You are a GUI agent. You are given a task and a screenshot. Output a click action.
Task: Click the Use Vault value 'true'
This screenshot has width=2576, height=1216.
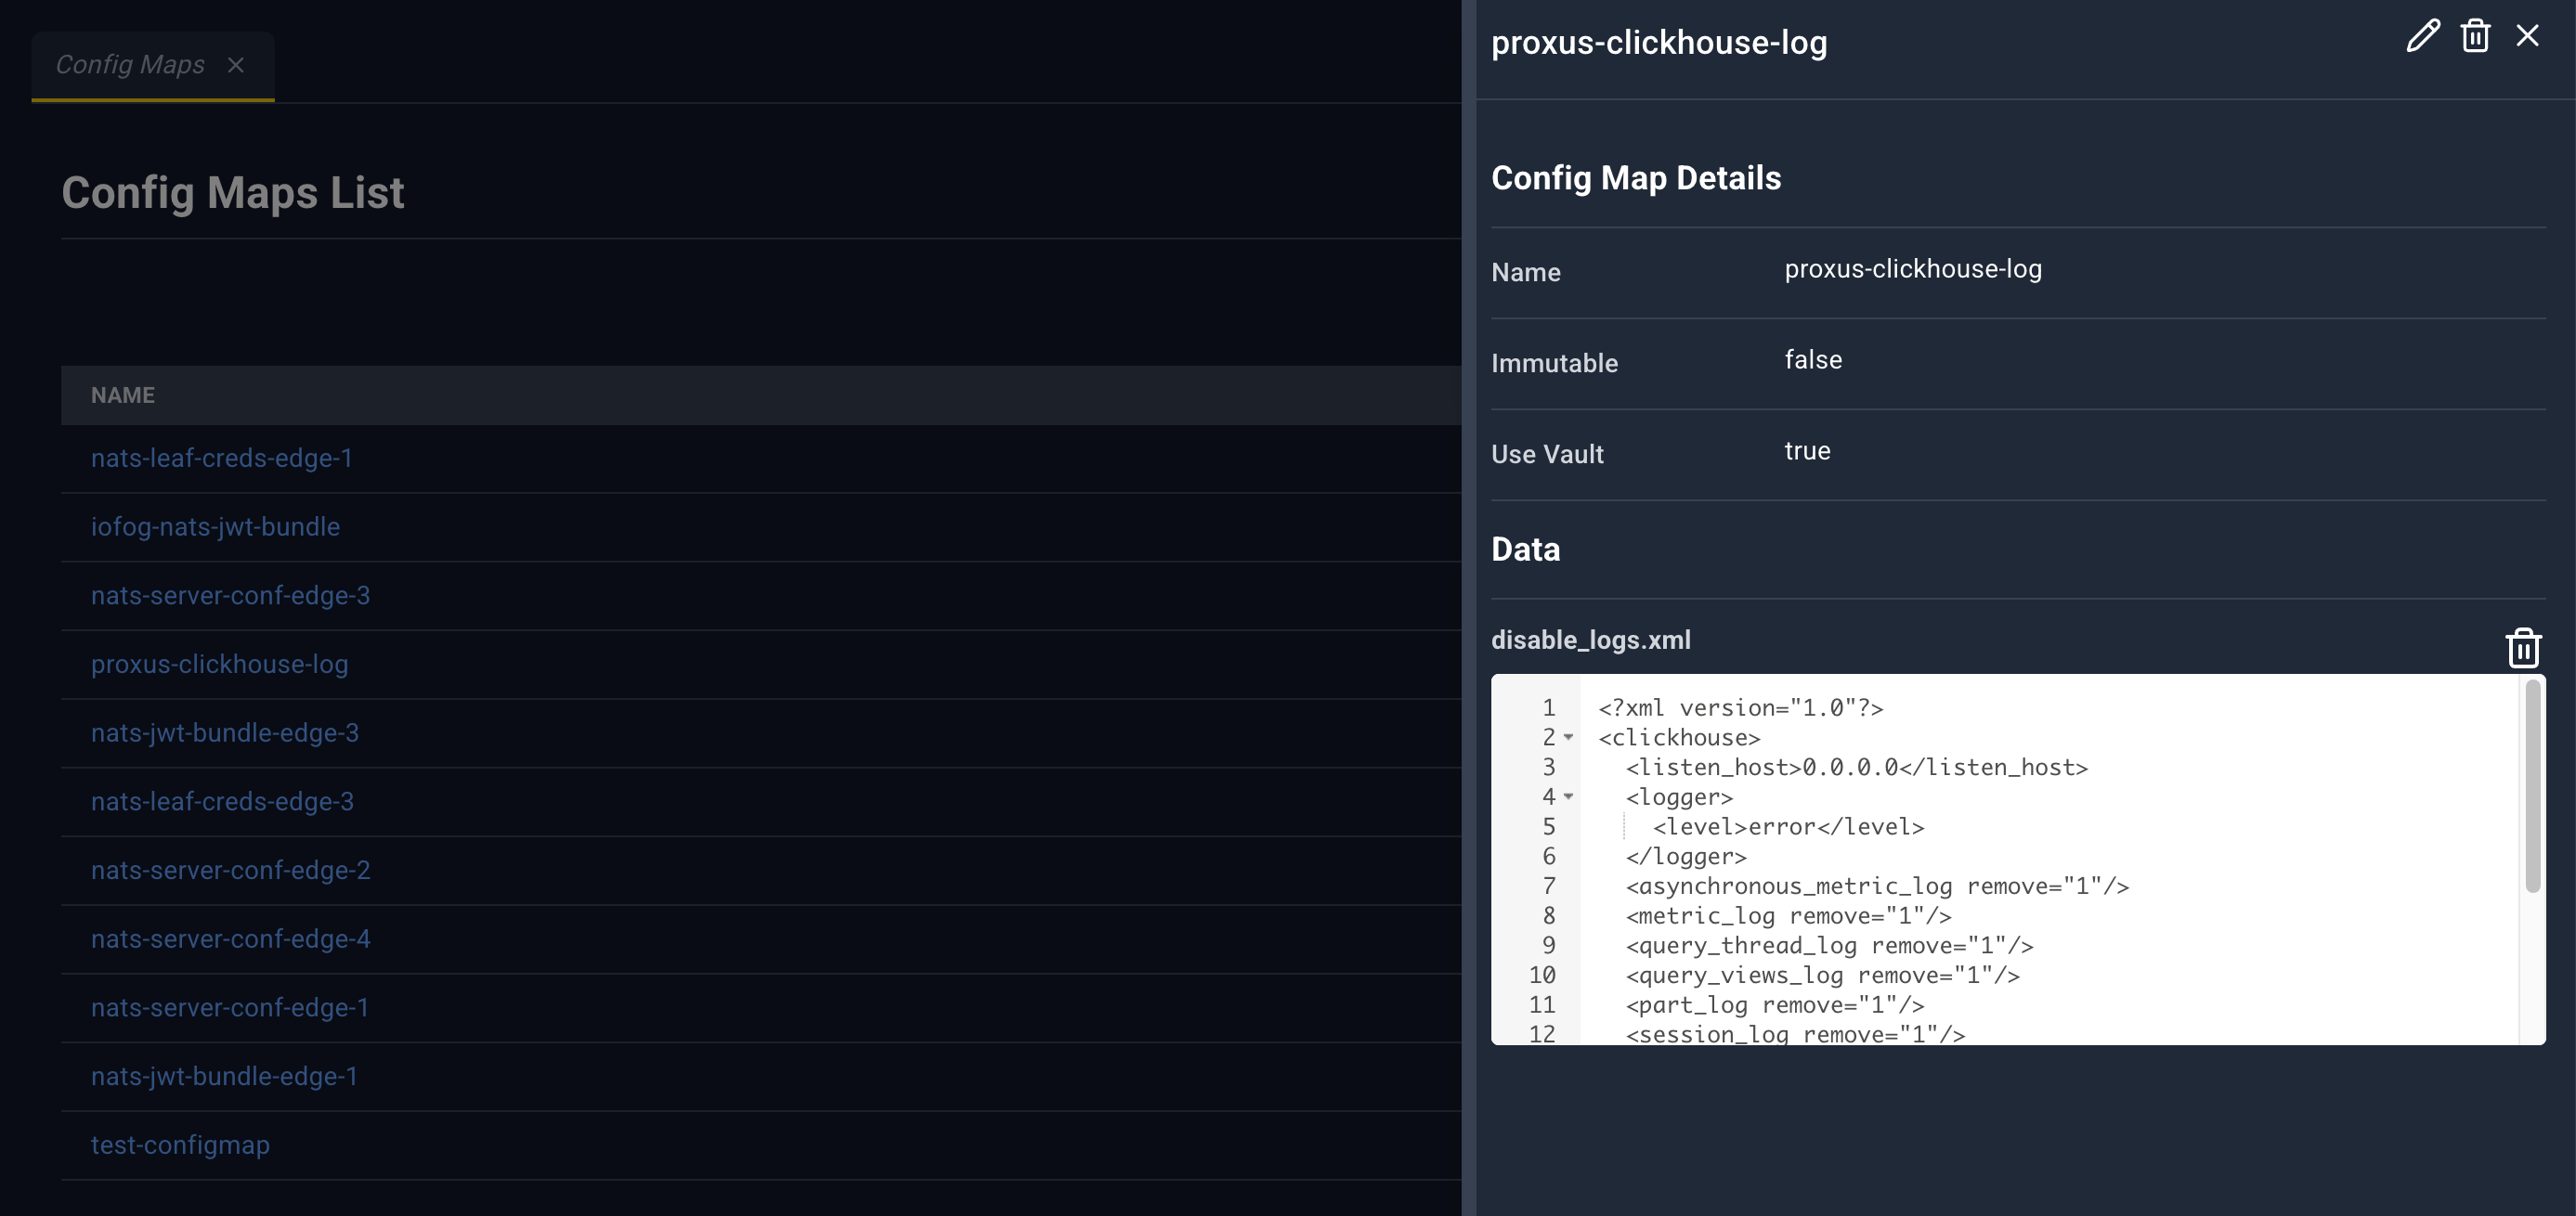pos(1807,451)
